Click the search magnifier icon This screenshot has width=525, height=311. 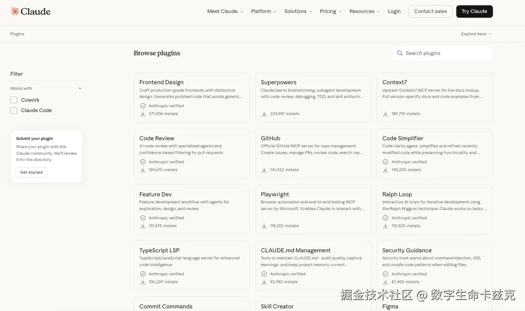pos(400,53)
